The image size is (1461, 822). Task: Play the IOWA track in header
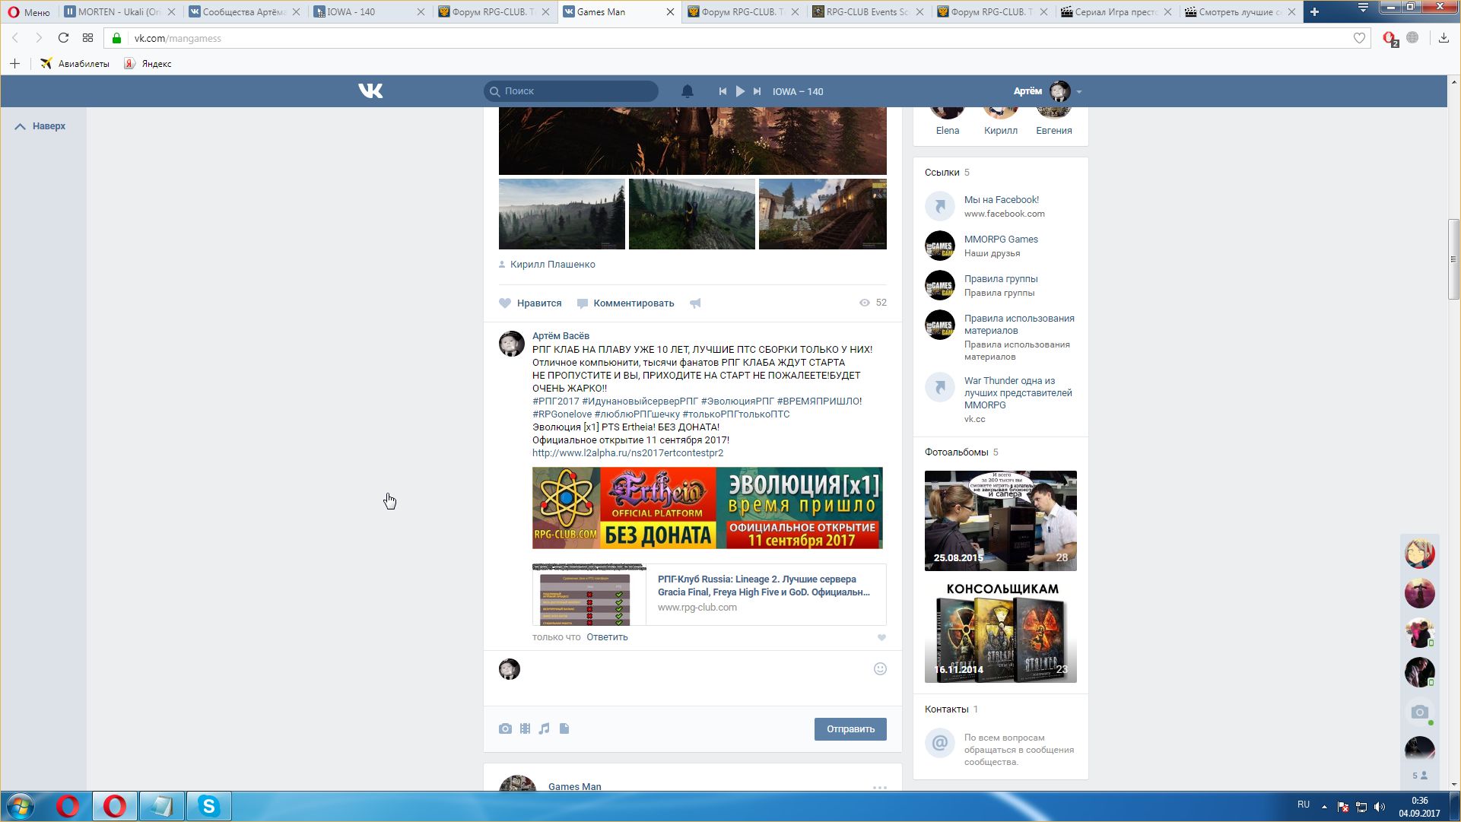(740, 91)
